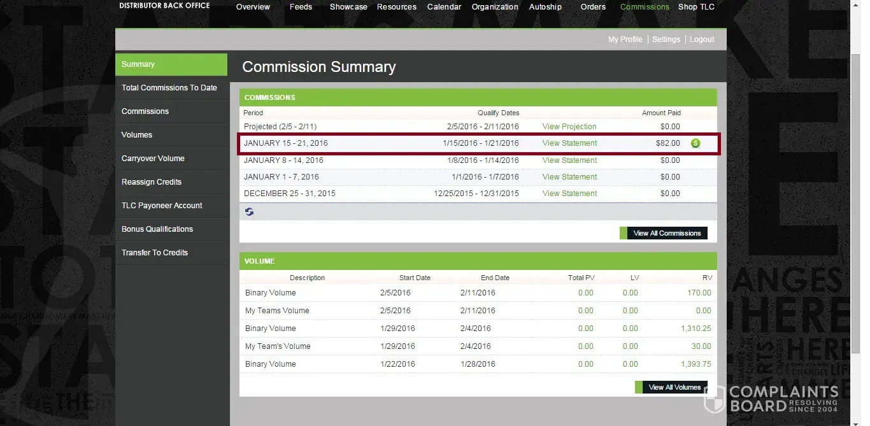This screenshot has height=426, width=870.
Task: Open Settings in top right
Action: (x=666, y=39)
